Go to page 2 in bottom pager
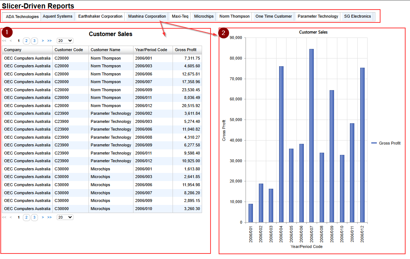The width and height of the screenshot is (410, 259). (x=27, y=217)
